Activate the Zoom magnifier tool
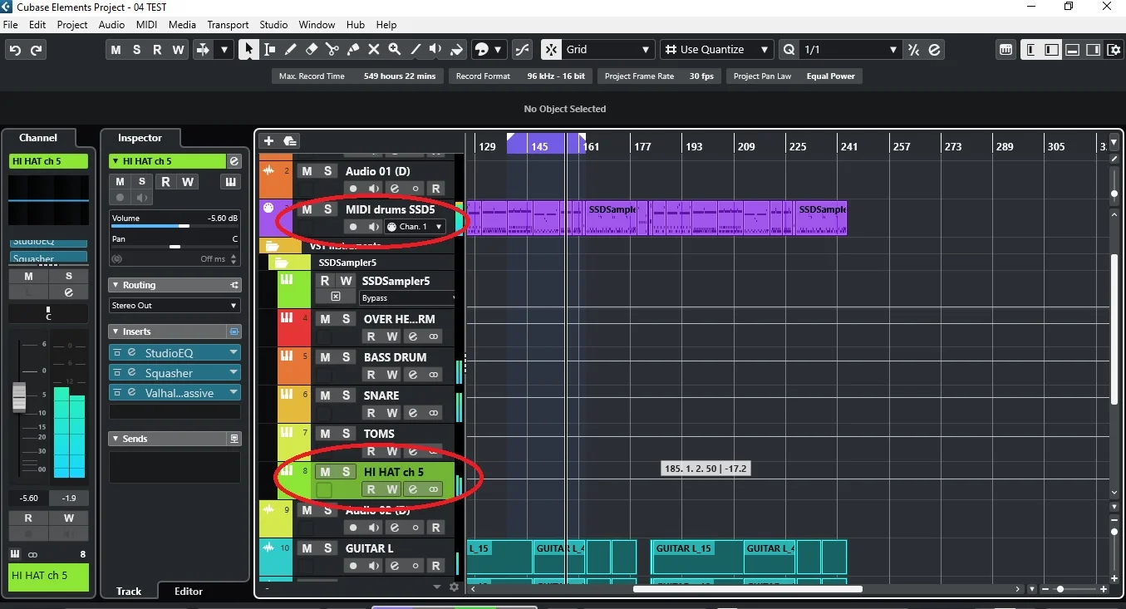The image size is (1126, 609). coord(395,50)
